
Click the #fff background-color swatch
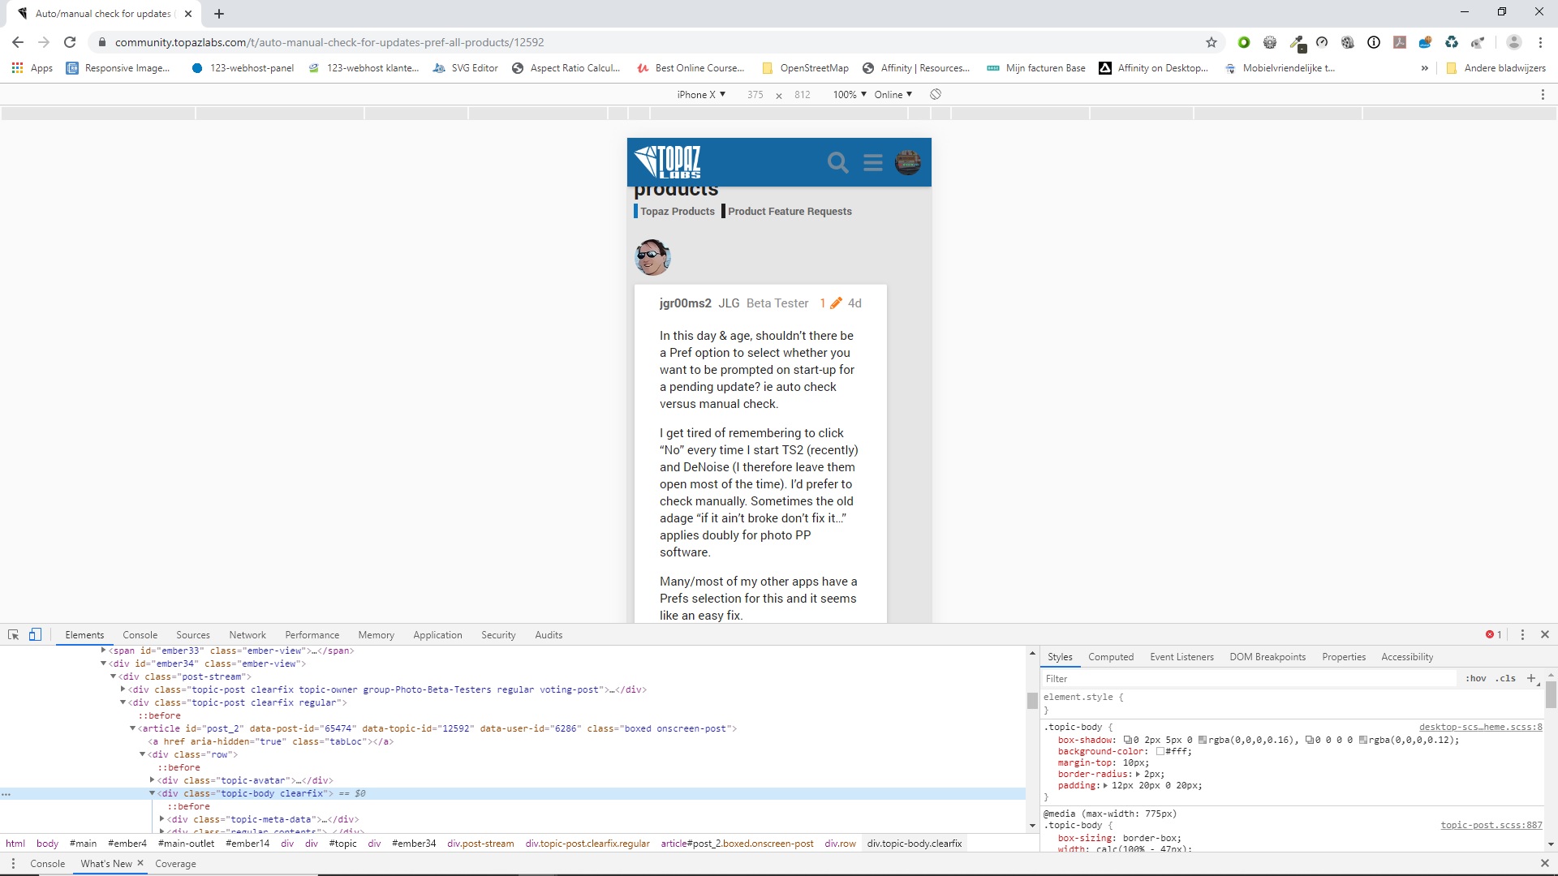pyautogui.click(x=1160, y=752)
